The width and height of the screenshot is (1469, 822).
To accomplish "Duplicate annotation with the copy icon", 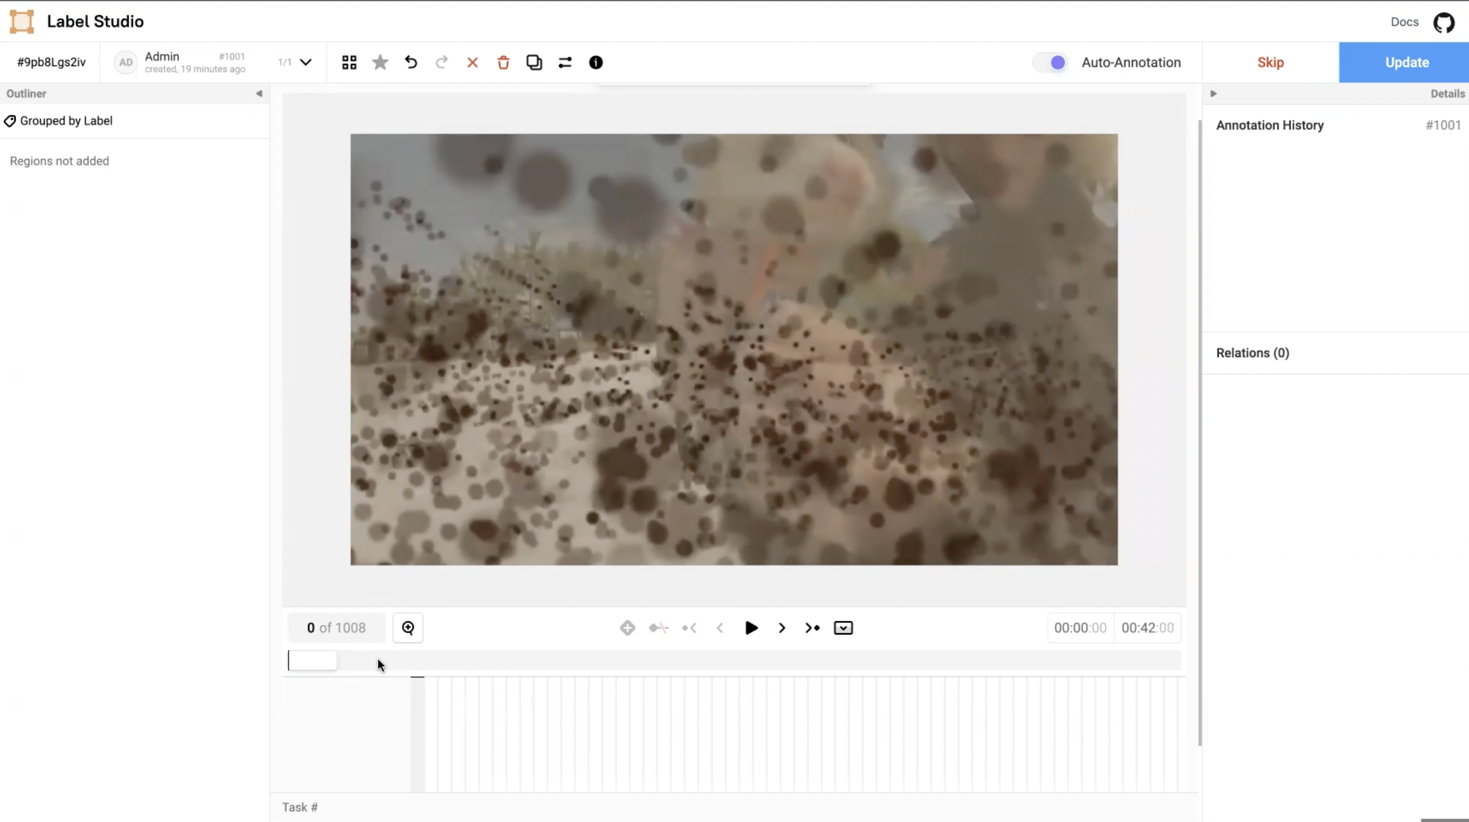I will click(534, 62).
